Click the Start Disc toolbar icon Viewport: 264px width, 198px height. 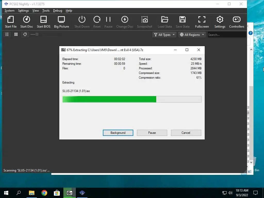[x=27, y=22]
